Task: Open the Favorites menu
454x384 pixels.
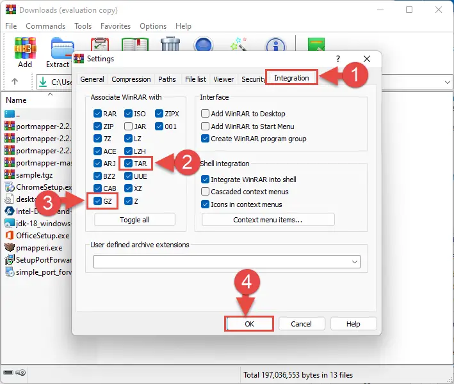Action: click(115, 26)
